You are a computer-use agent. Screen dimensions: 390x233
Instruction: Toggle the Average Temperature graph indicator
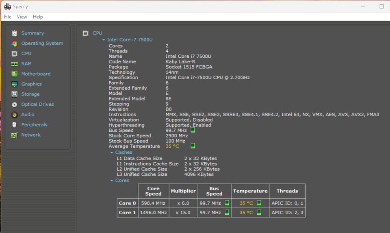193,146
